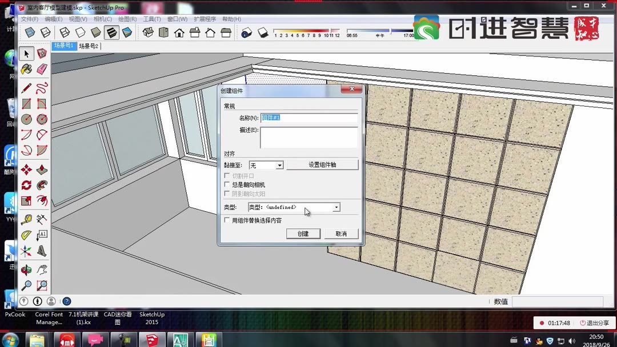Screen dimensions: 617x347
Task: Open the 黏接至 glue-to dropdown
Action: click(266, 165)
